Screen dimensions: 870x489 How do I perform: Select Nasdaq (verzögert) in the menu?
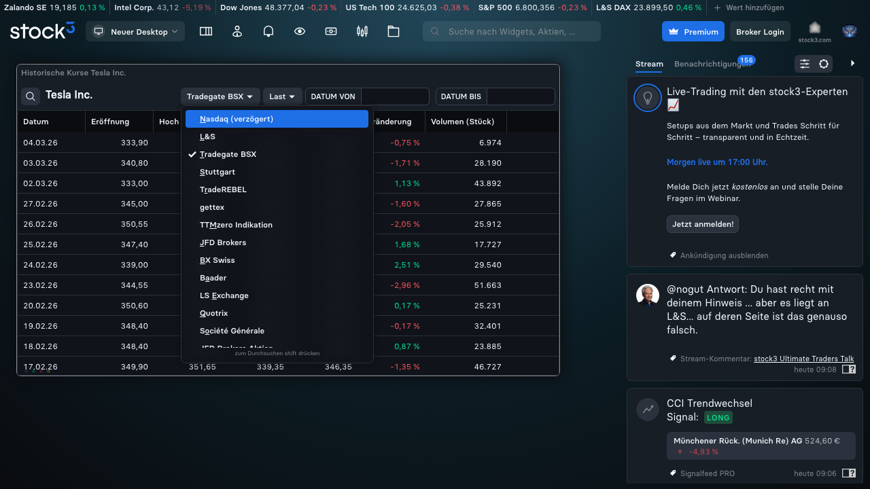click(235, 118)
